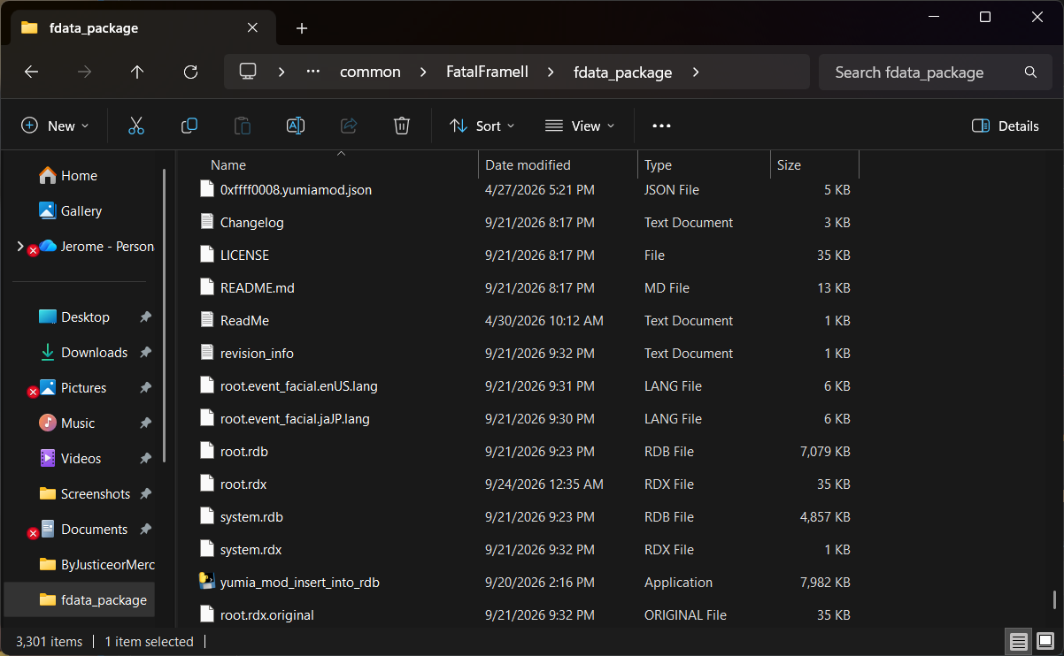Click chevron after fdata_package in address bar
1064x656 pixels.
[696, 72]
